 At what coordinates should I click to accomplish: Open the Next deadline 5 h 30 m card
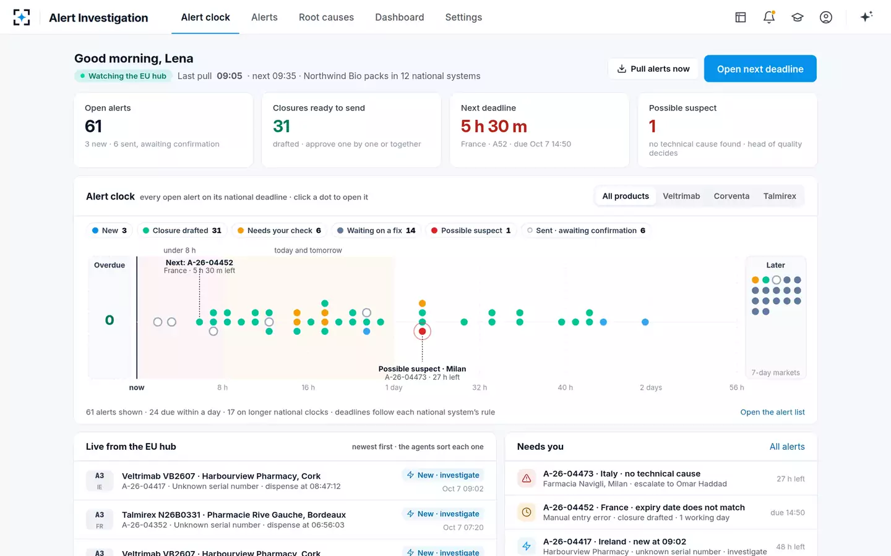coord(540,130)
